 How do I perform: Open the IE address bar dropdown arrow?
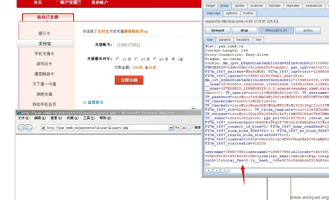click(171, 127)
